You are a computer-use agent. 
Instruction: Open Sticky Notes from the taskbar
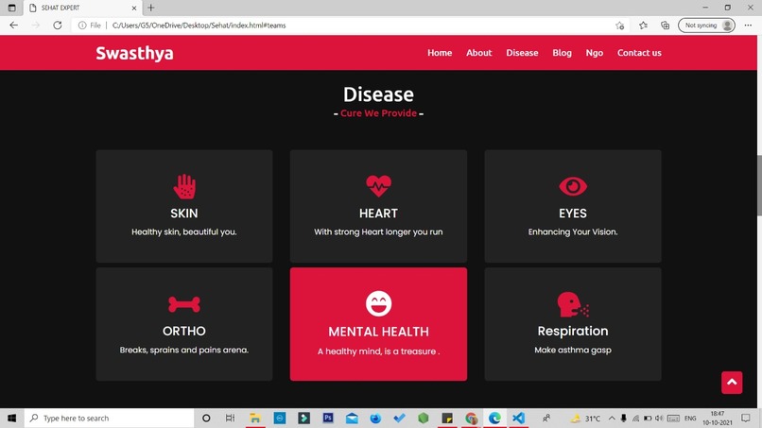[x=447, y=418]
